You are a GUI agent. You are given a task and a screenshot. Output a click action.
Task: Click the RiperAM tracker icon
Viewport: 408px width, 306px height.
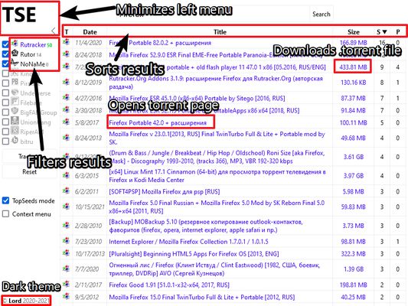pos(15,131)
